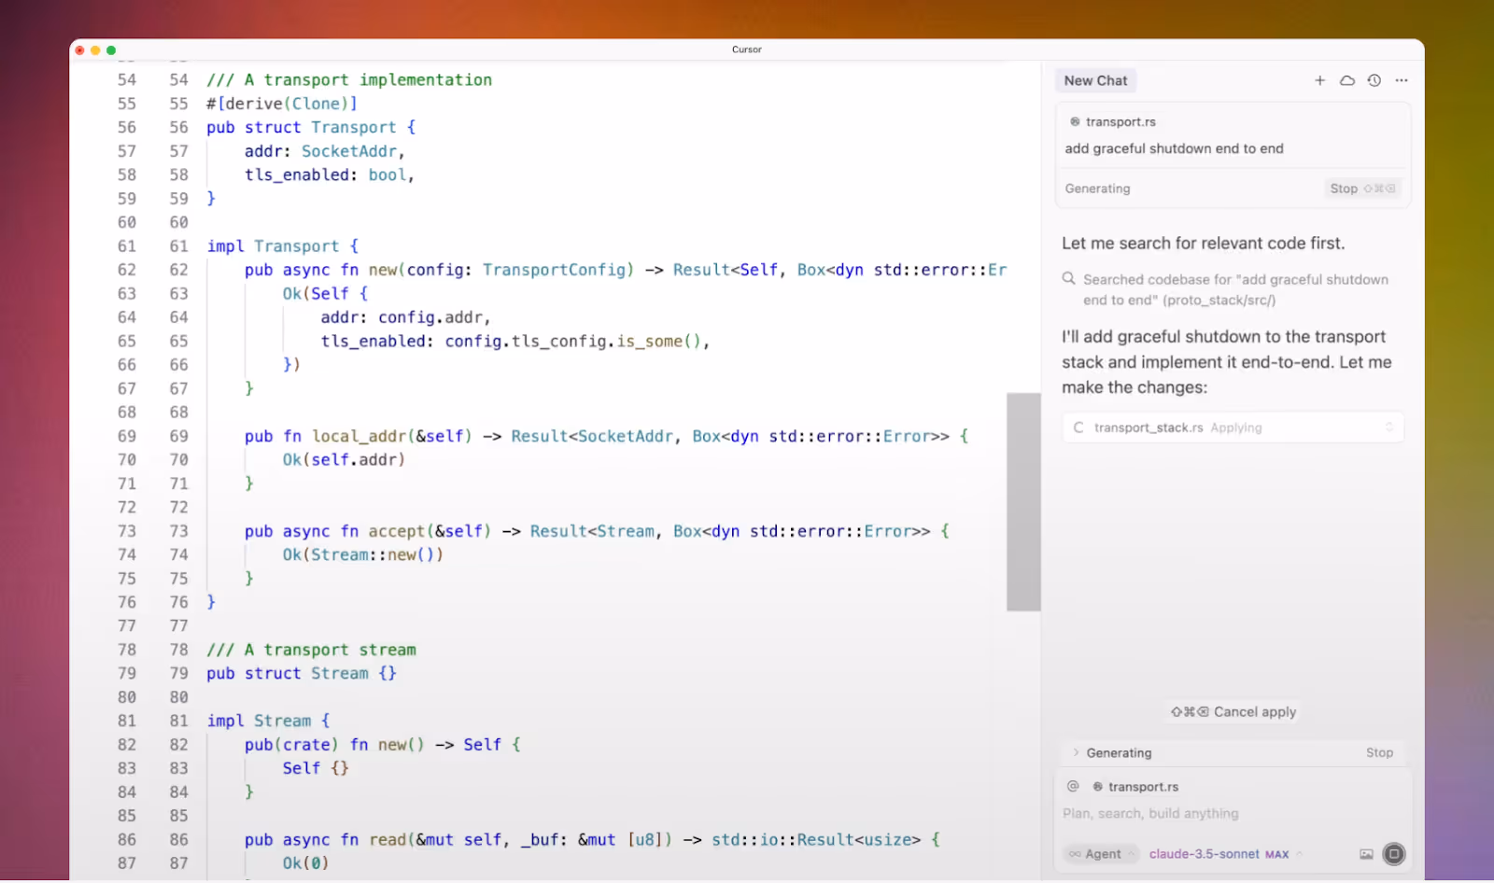This screenshot has height=883, width=1494.
Task: Click the cloud icon in the chat toolbar
Action: (1348, 80)
